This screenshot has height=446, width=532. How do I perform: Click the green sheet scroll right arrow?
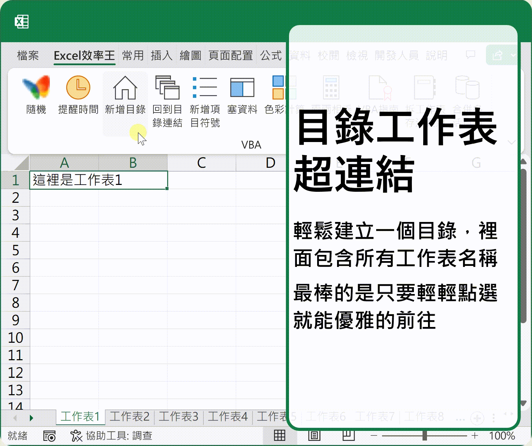pyautogui.click(x=31, y=418)
